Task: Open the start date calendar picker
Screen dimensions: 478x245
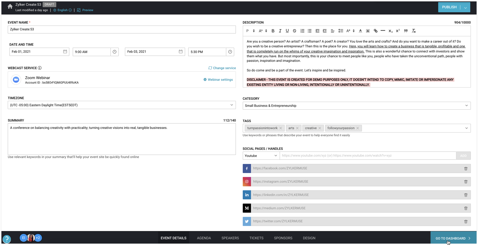Action: pos(65,52)
